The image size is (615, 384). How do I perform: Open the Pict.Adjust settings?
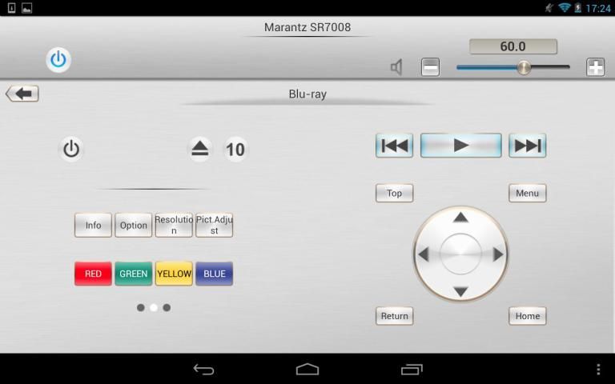tap(214, 225)
